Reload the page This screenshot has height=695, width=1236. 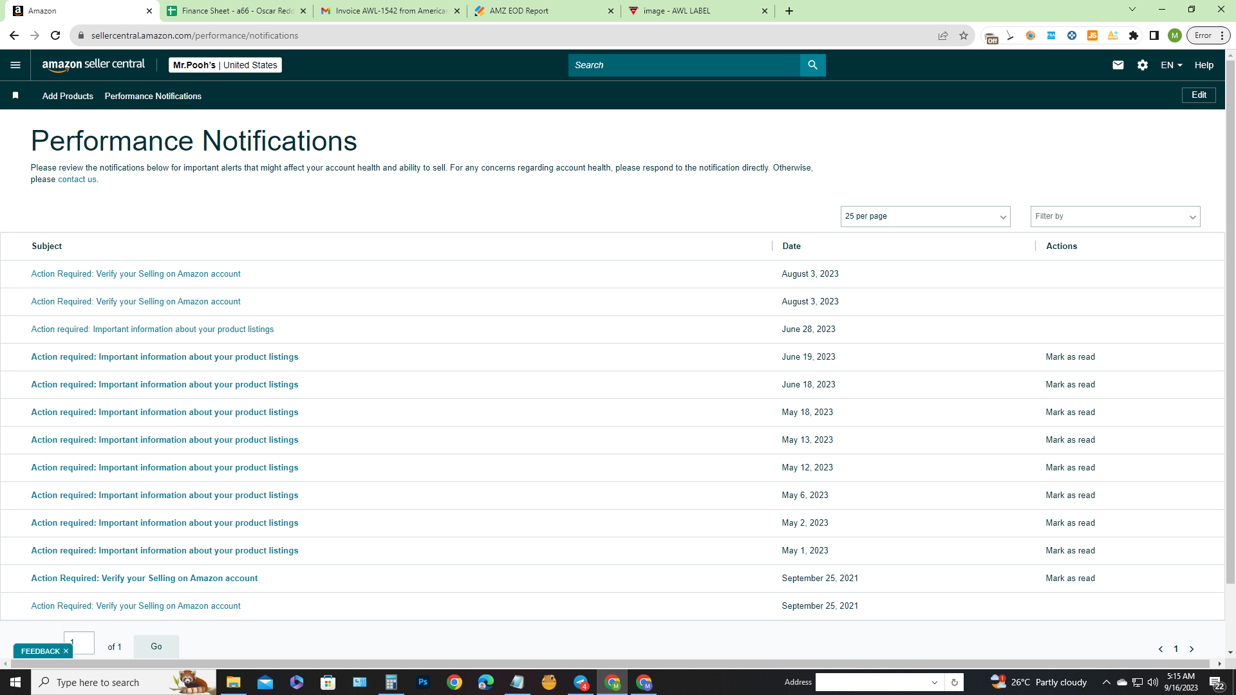[55, 35]
